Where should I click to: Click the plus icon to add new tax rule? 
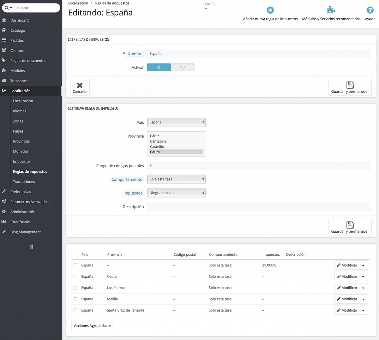(x=270, y=10)
